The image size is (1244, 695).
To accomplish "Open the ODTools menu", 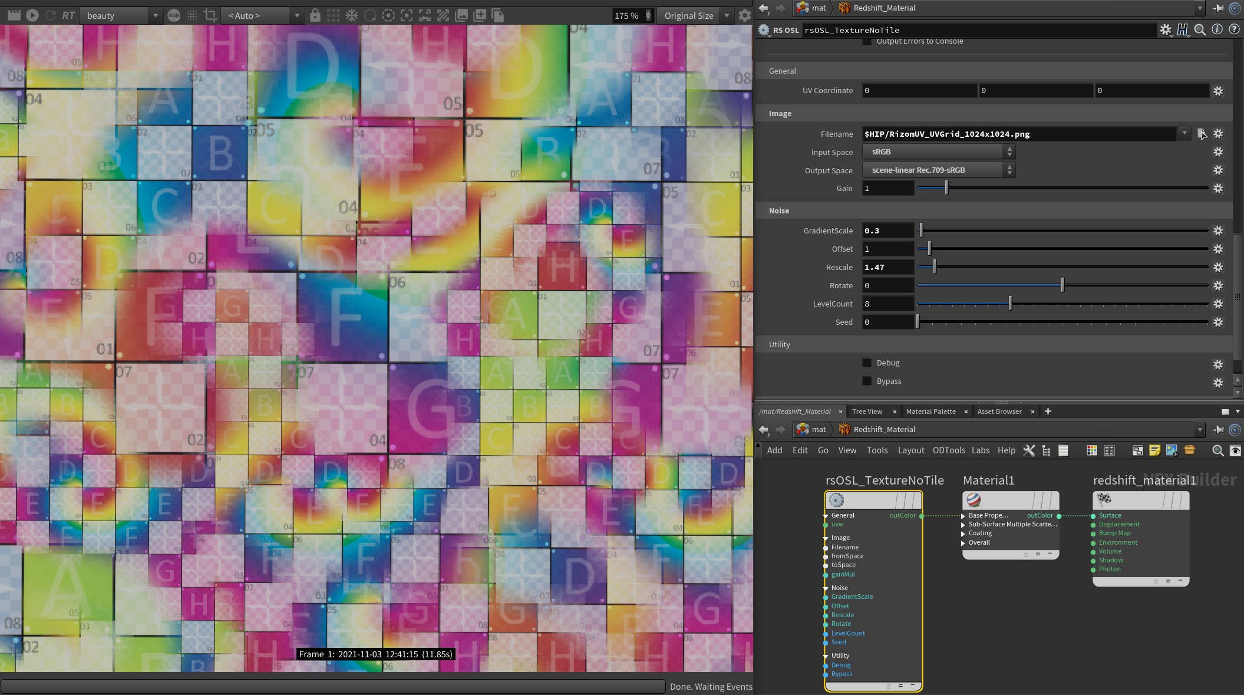I will tap(948, 450).
